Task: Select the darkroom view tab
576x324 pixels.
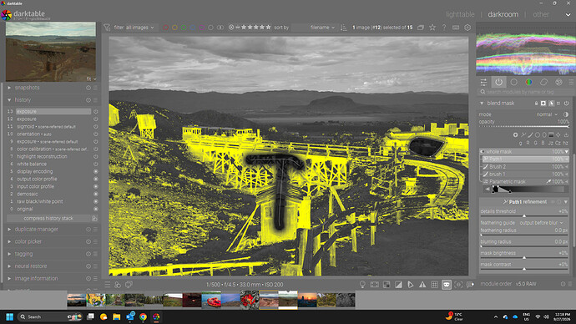Action: point(503,14)
